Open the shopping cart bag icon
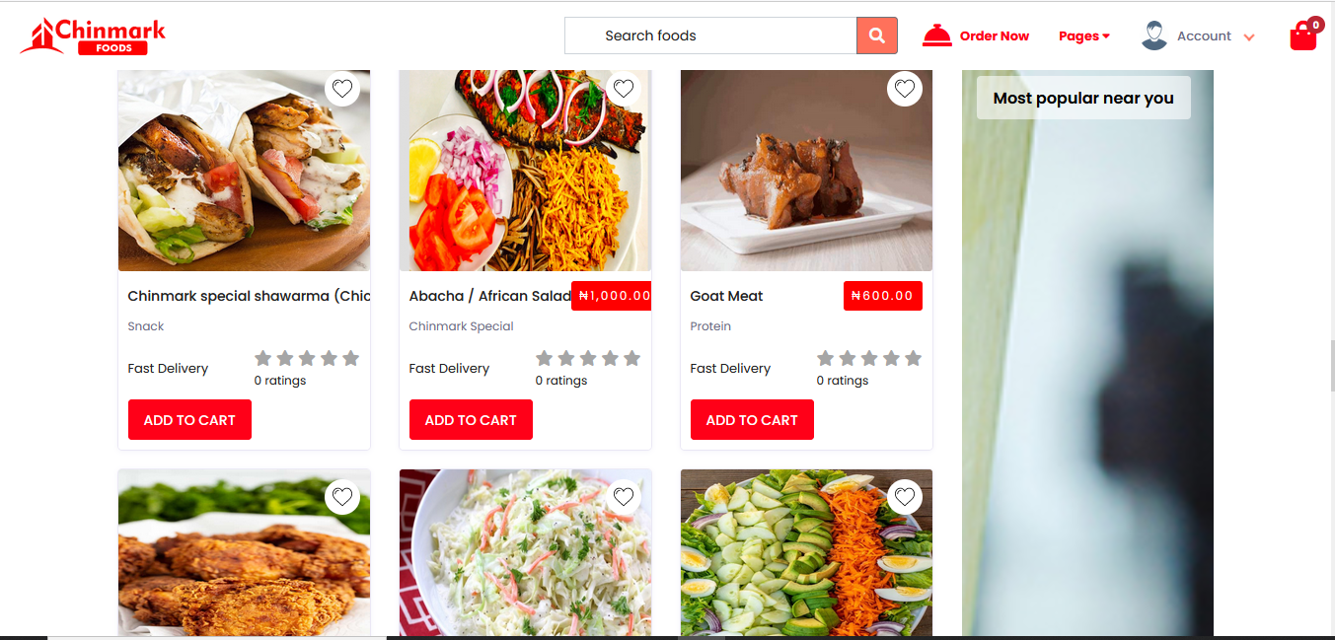1335x640 pixels. (x=1303, y=36)
